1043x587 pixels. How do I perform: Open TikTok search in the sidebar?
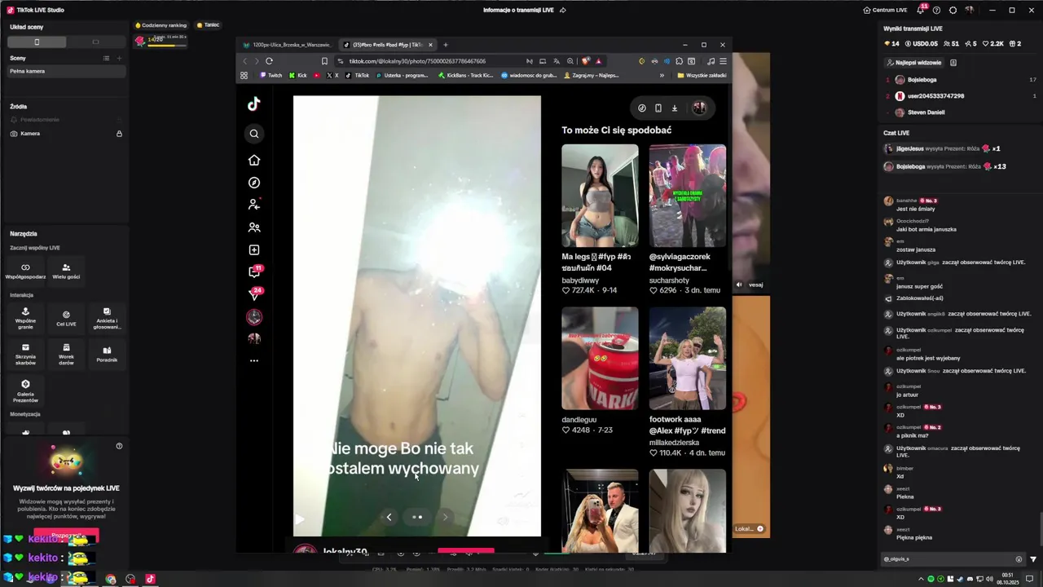tap(254, 134)
